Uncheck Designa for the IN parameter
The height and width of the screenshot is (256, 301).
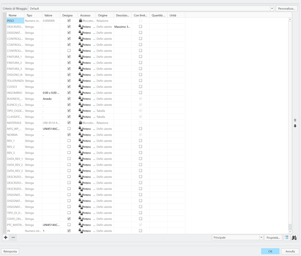point(69,231)
